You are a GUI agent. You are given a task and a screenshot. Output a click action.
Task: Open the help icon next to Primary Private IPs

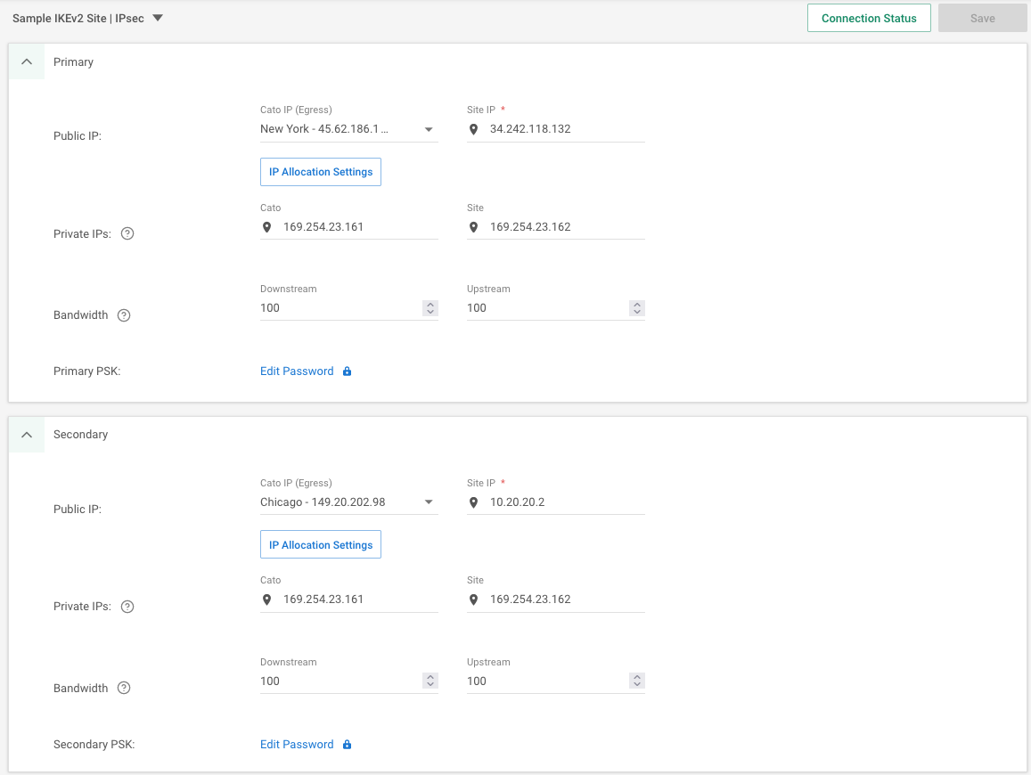click(x=127, y=232)
